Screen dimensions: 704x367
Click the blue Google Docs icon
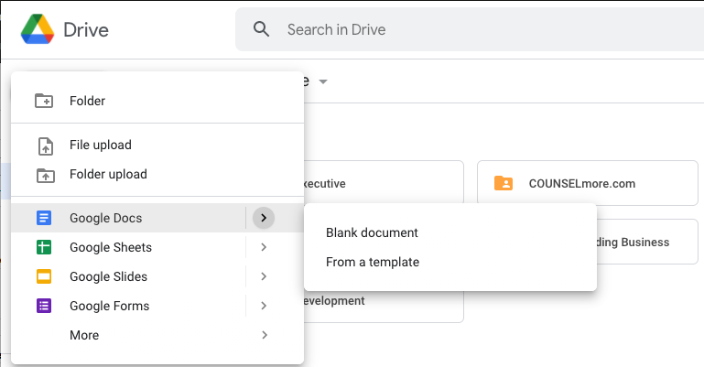[x=44, y=218]
